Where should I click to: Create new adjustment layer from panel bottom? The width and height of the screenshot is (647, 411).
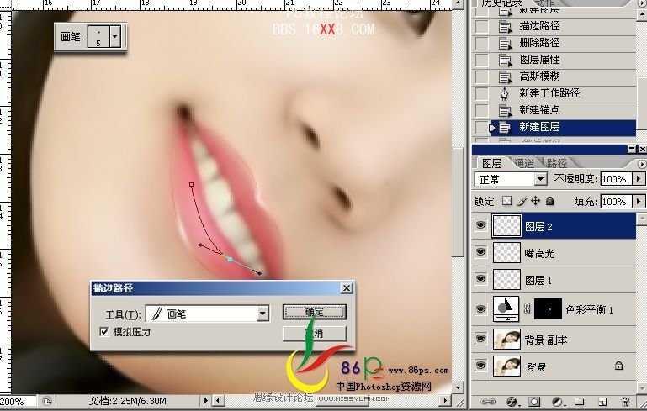click(x=556, y=402)
